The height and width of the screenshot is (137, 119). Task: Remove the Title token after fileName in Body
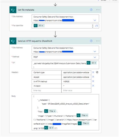coord(87,116)
